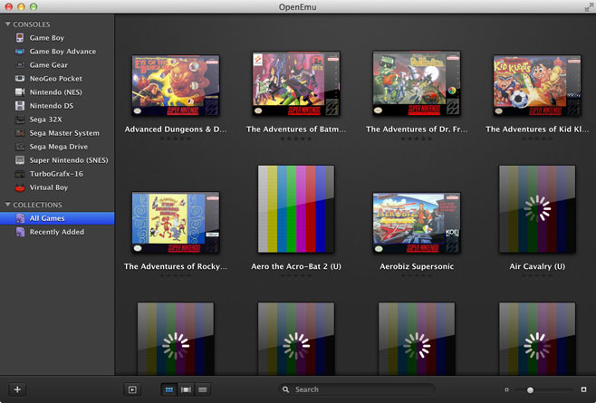Viewport: 596px width, 403px height.
Task: Click the COLLECTIONS section header text
Action: [37, 205]
